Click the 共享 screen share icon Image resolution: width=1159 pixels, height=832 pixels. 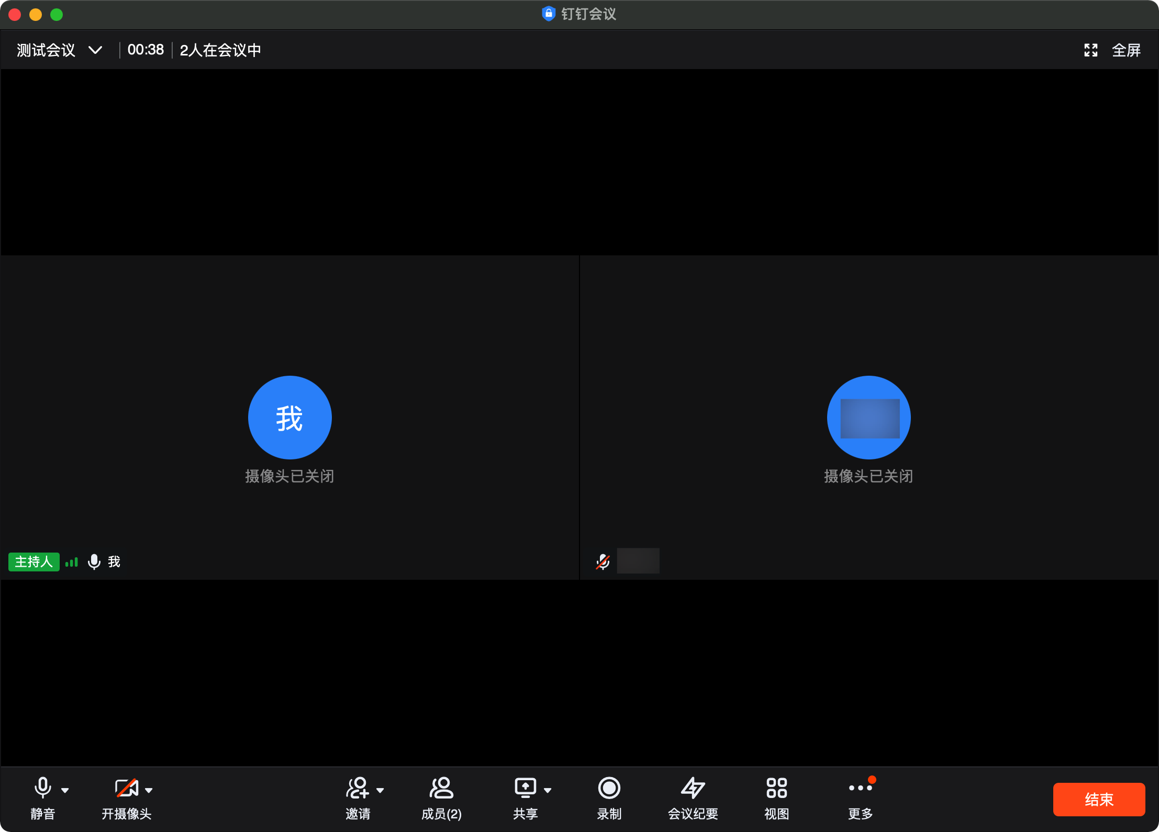pos(525,788)
